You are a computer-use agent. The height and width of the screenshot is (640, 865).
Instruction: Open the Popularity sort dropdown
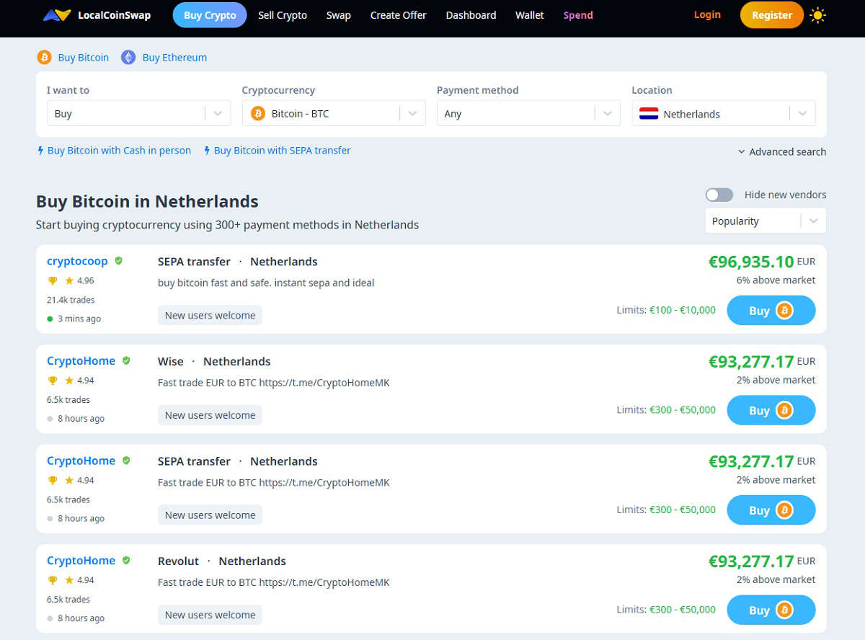[766, 221]
